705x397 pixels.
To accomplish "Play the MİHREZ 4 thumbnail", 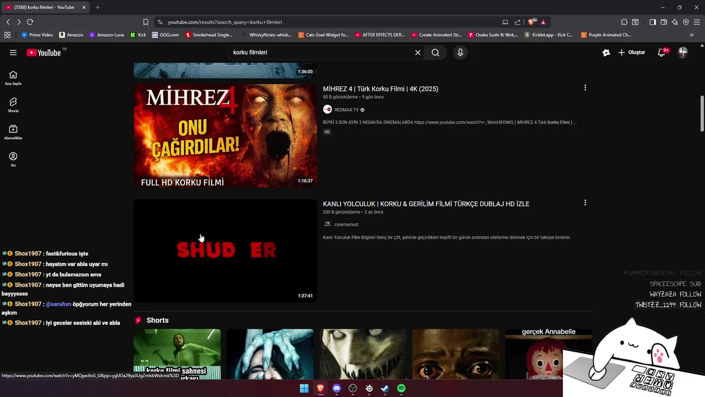I will click(x=225, y=136).
